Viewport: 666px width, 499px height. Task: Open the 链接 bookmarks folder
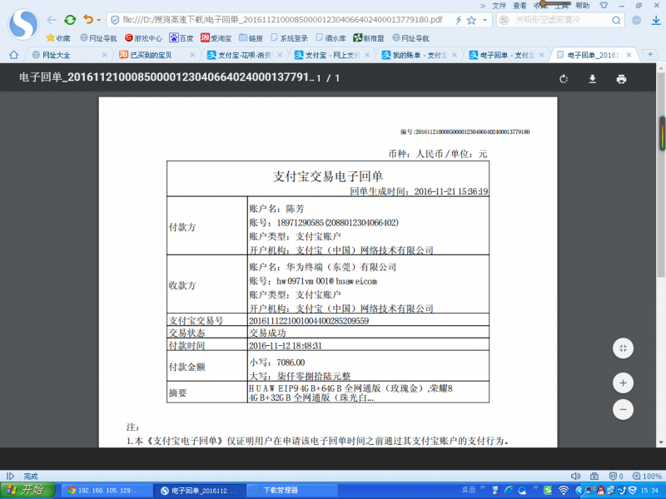pyautogui.click(x=251, y=38)
